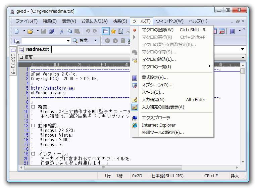Click the Copy icon in toolbar
The height and width of the screenshot is (189, 256).
pos(69,31)
